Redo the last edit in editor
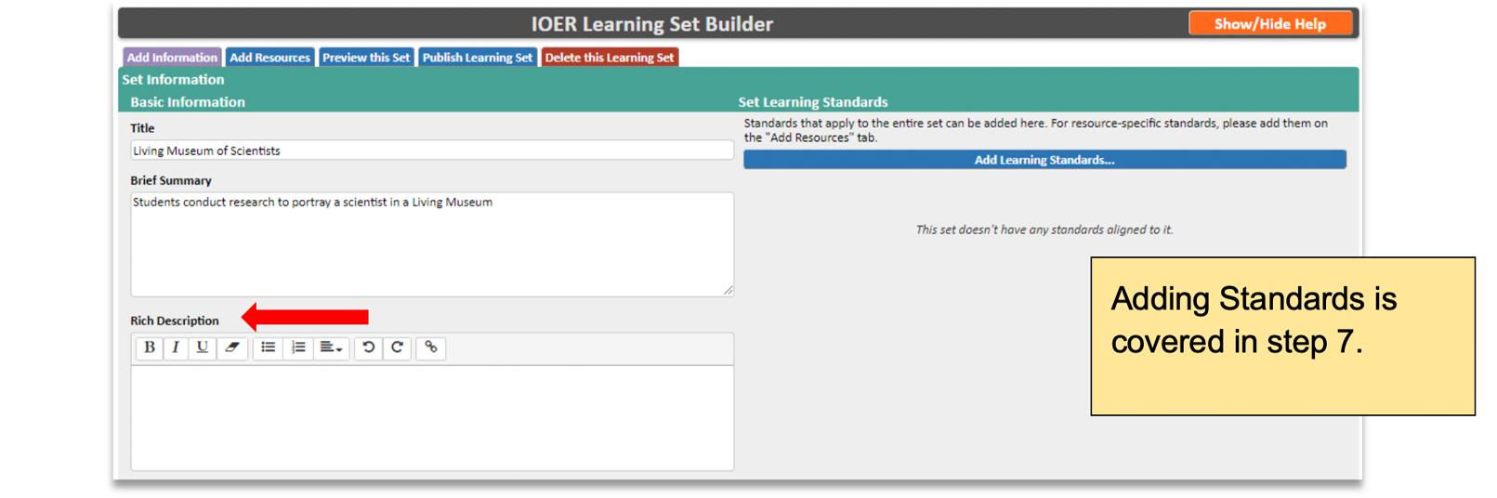This screenshot has width=1497, height=498. (x=397, y=347)
